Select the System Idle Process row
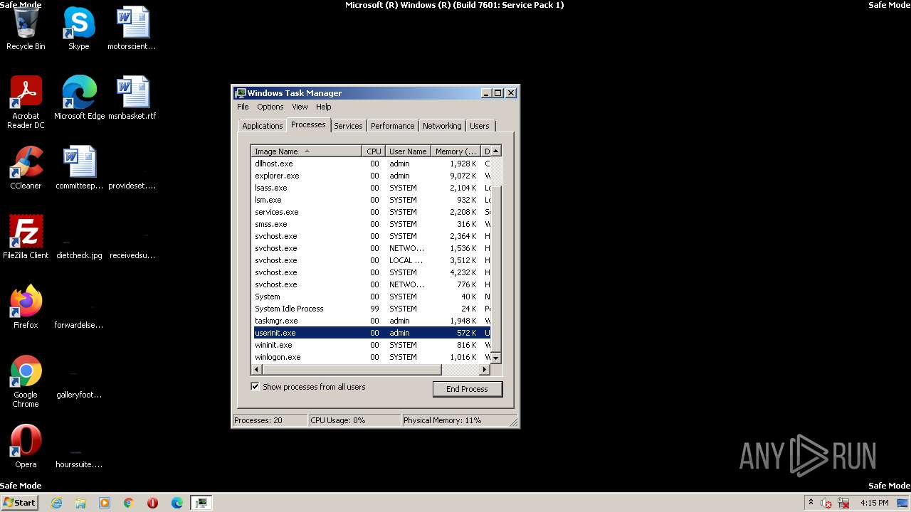This screenshot has width=911, height=512. 371,309
